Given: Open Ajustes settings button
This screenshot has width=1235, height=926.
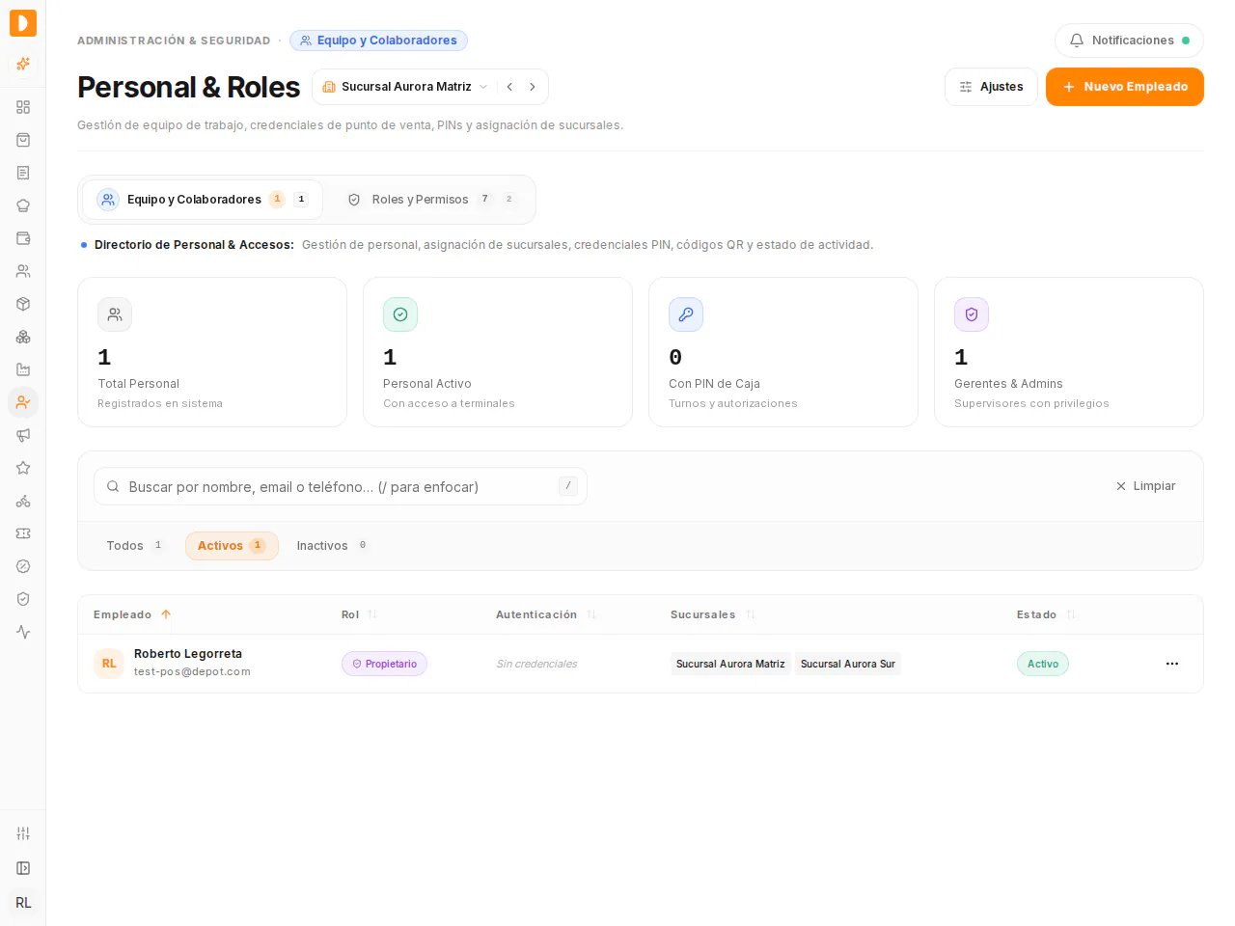Looking at the screenshot, I should [991, 87].
